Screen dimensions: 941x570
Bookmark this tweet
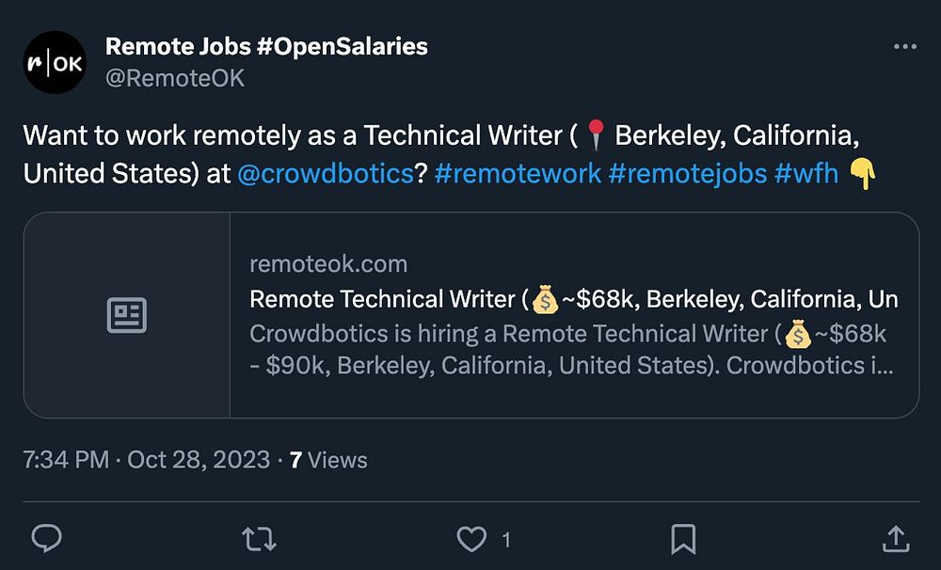[x=682, y=538]
